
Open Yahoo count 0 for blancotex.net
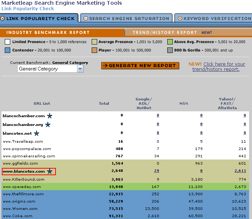click(245, 133)
